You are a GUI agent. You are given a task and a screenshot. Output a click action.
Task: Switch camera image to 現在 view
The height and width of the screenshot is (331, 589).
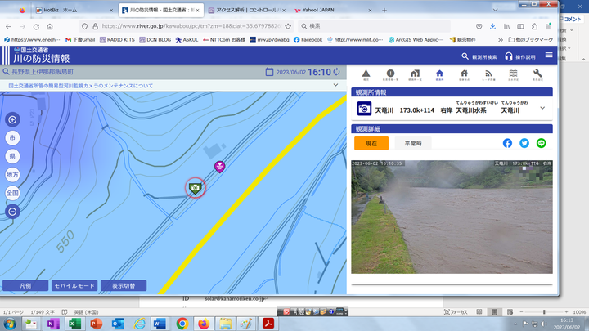click(371, 143)
